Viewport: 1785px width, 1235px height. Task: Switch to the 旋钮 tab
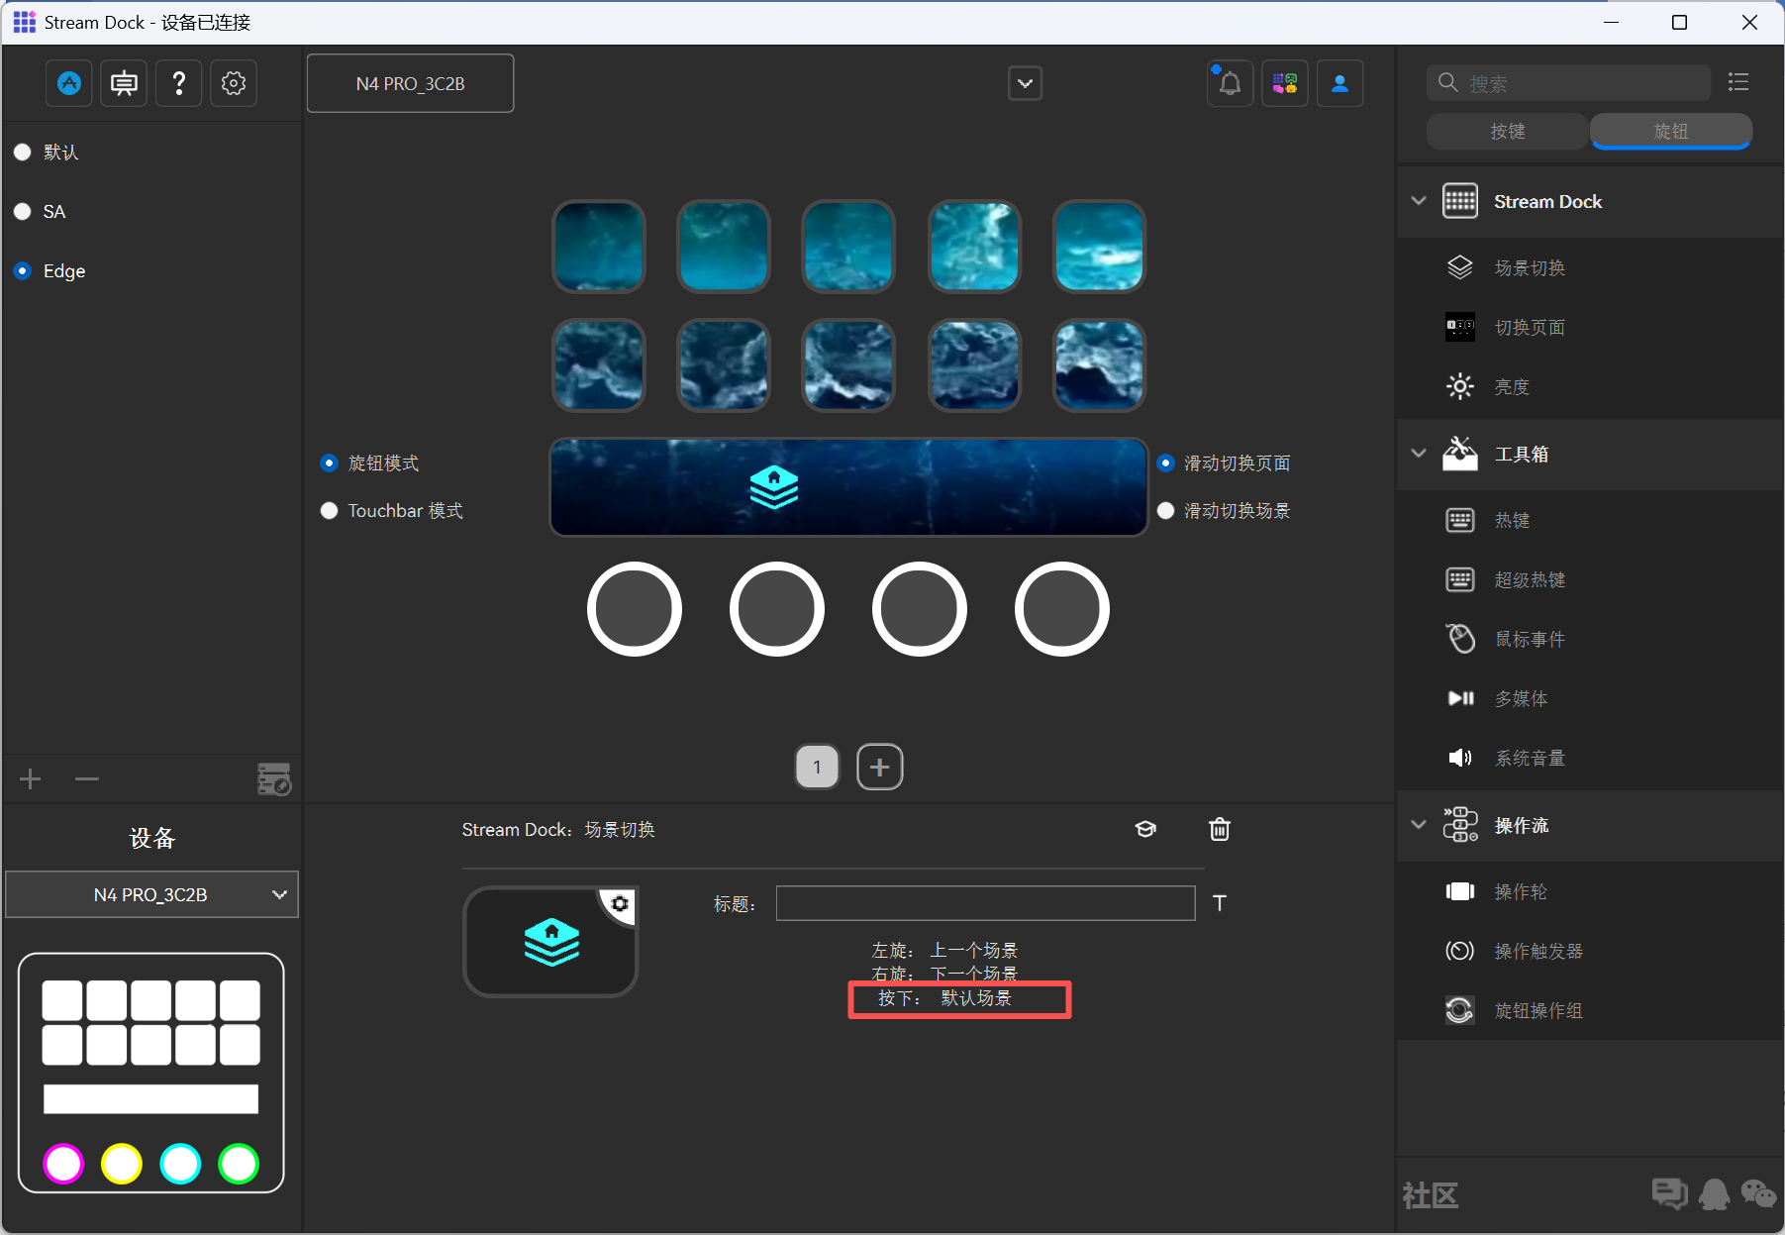tap(1671, 132)
